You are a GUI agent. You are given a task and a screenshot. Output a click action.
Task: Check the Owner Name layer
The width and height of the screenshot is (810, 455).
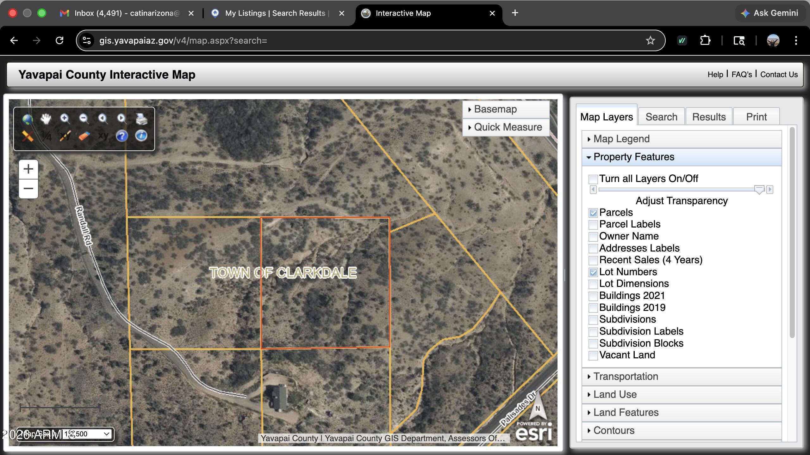593,237
